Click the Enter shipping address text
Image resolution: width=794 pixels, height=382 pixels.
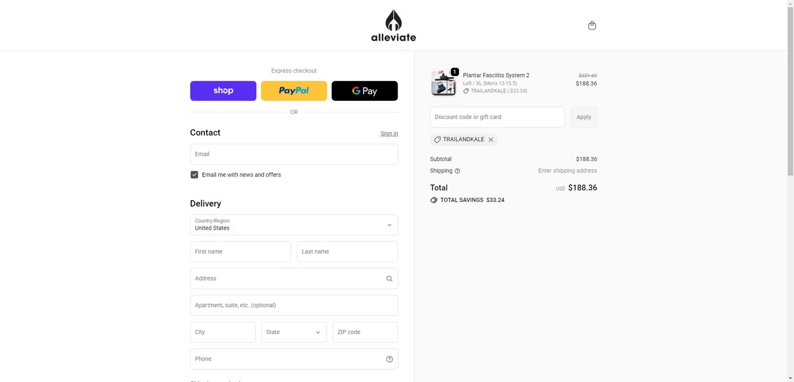(x=567, y=171)
